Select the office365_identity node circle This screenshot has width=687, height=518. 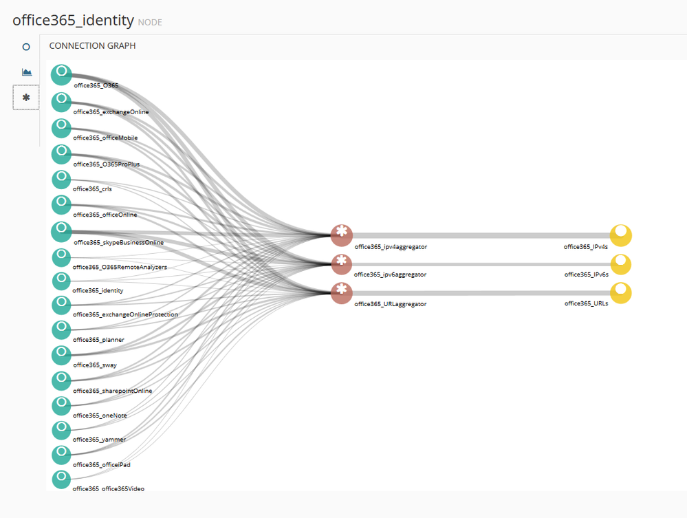(x=61, y=281)
